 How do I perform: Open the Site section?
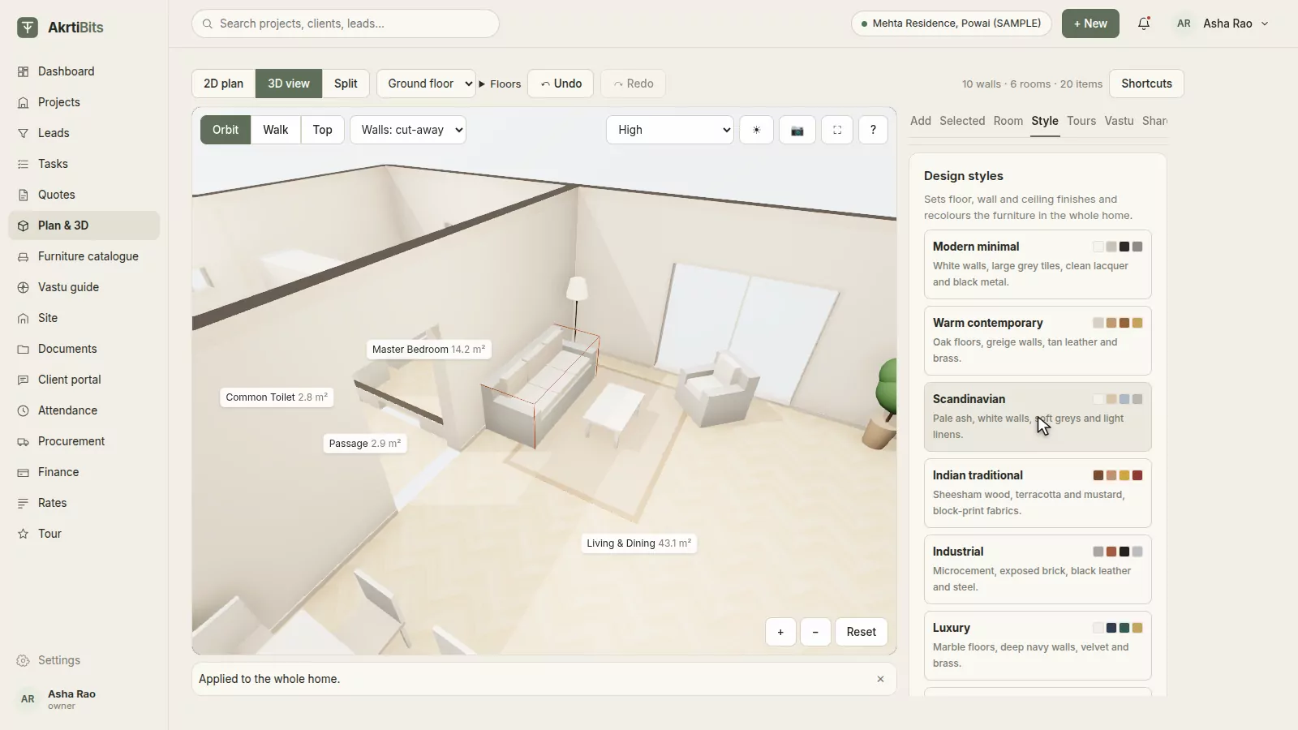click(84, 318)
